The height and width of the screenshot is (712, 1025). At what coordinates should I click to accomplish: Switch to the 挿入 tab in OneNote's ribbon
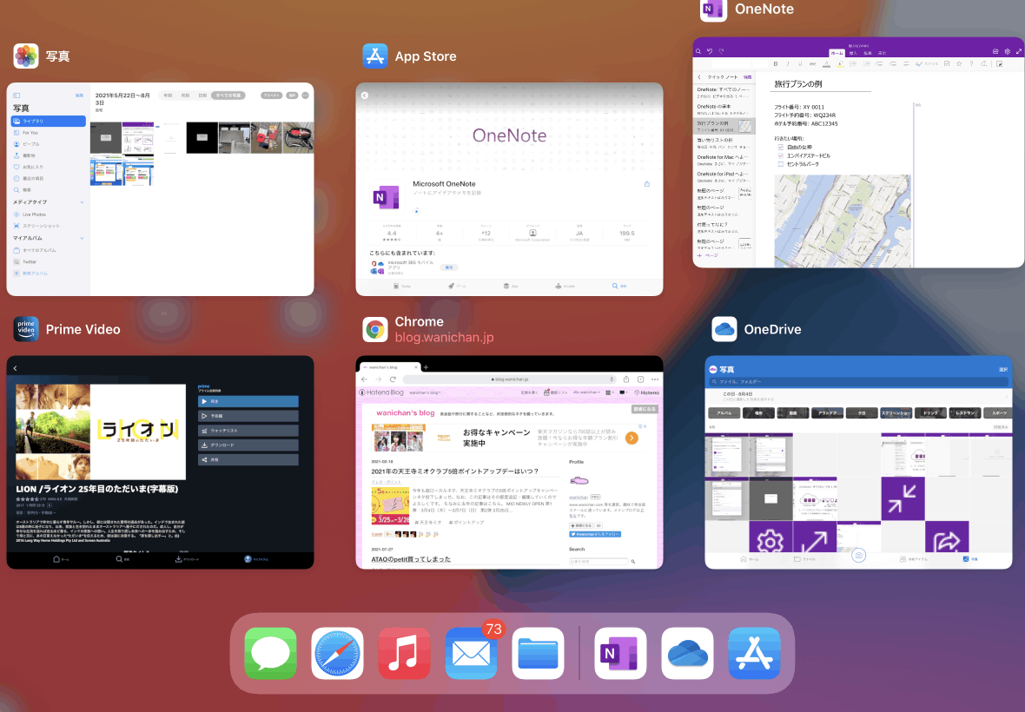(x=853, y=53)
